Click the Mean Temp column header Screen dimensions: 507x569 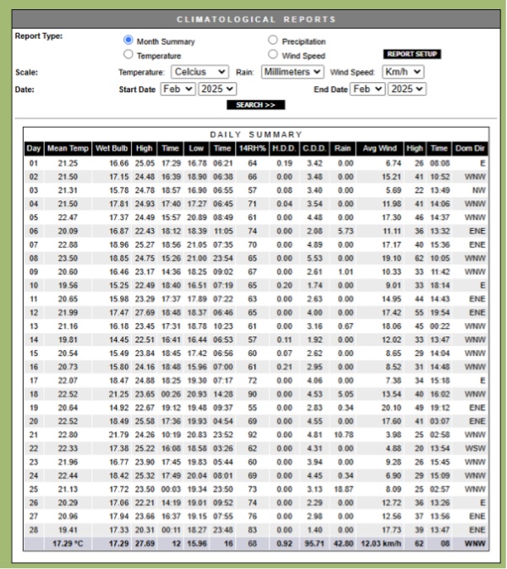[x=68, y=149]
